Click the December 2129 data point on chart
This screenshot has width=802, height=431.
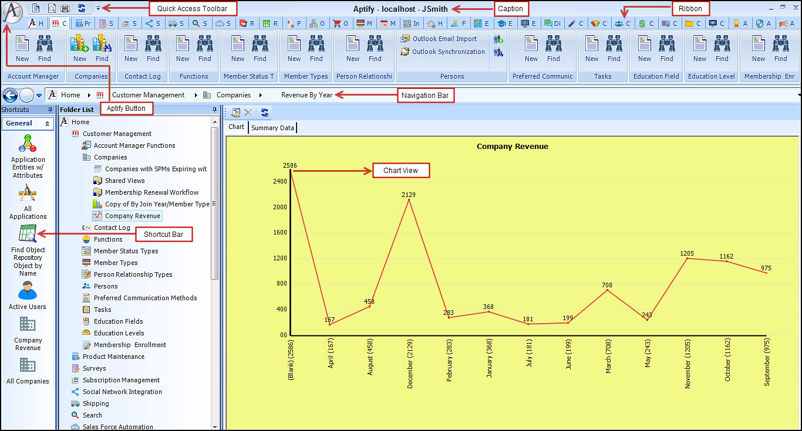pos(409,199)
